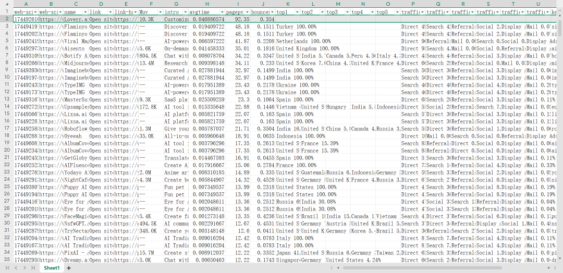Jump to the last sheet tab arrow
Screen dimensions: 563x273
(x=33, y=268)
